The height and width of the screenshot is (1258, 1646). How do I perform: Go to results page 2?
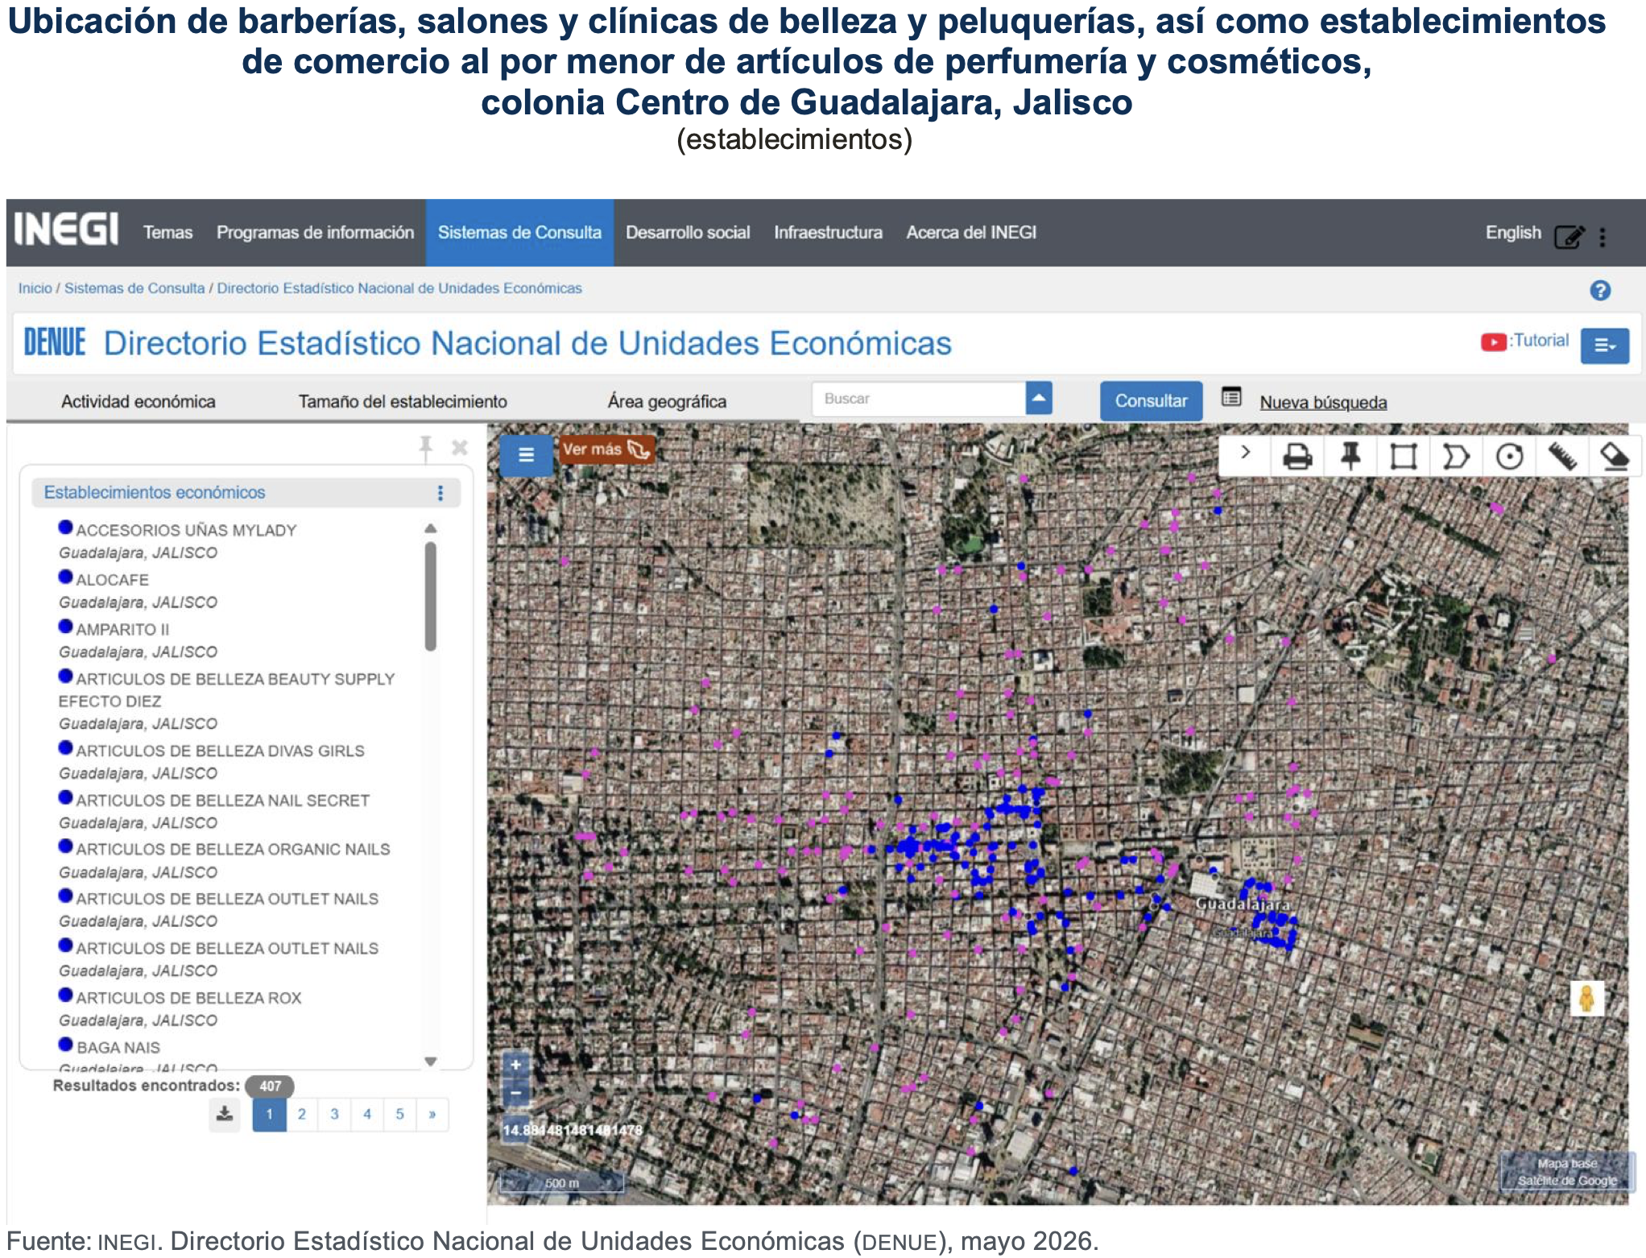302,1115
